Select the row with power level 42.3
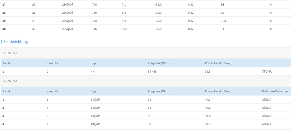The height and width of the screenshot is (130, 291). (146, 100)
